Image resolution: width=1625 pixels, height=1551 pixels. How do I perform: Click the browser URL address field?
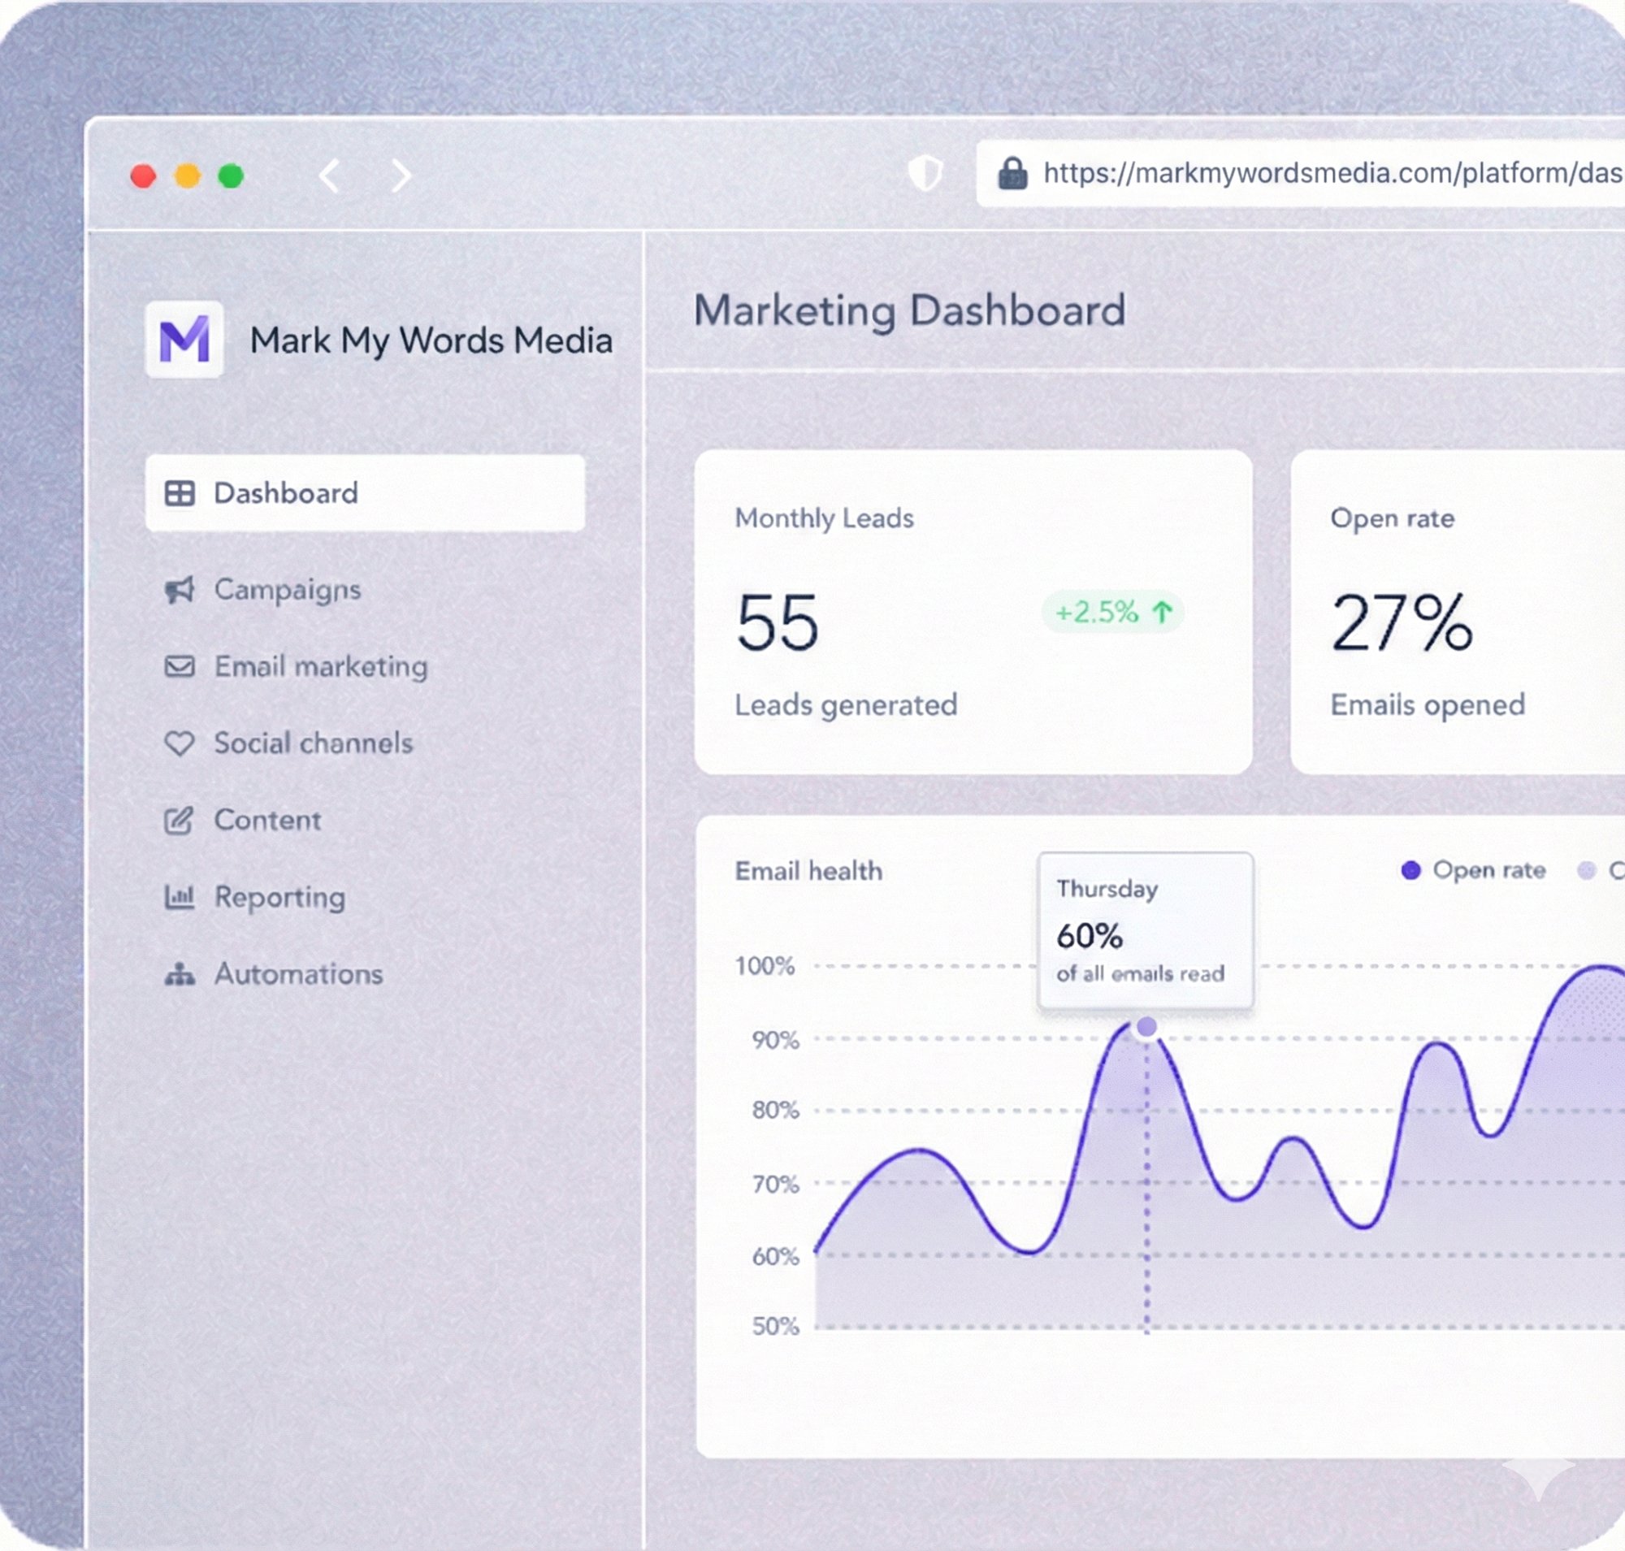1323,174
